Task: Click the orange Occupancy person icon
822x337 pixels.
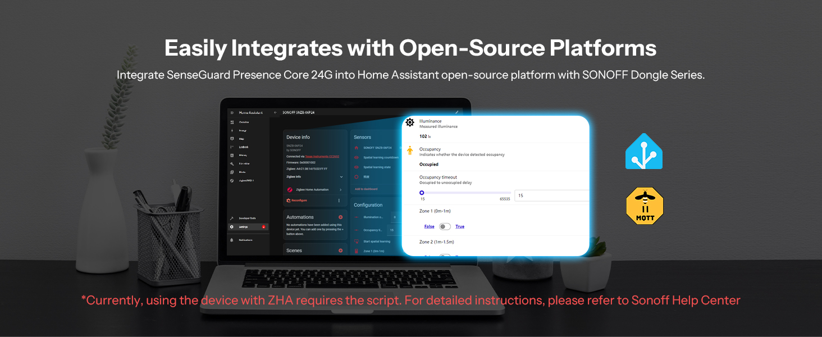Action: click(x=410, y=151)
